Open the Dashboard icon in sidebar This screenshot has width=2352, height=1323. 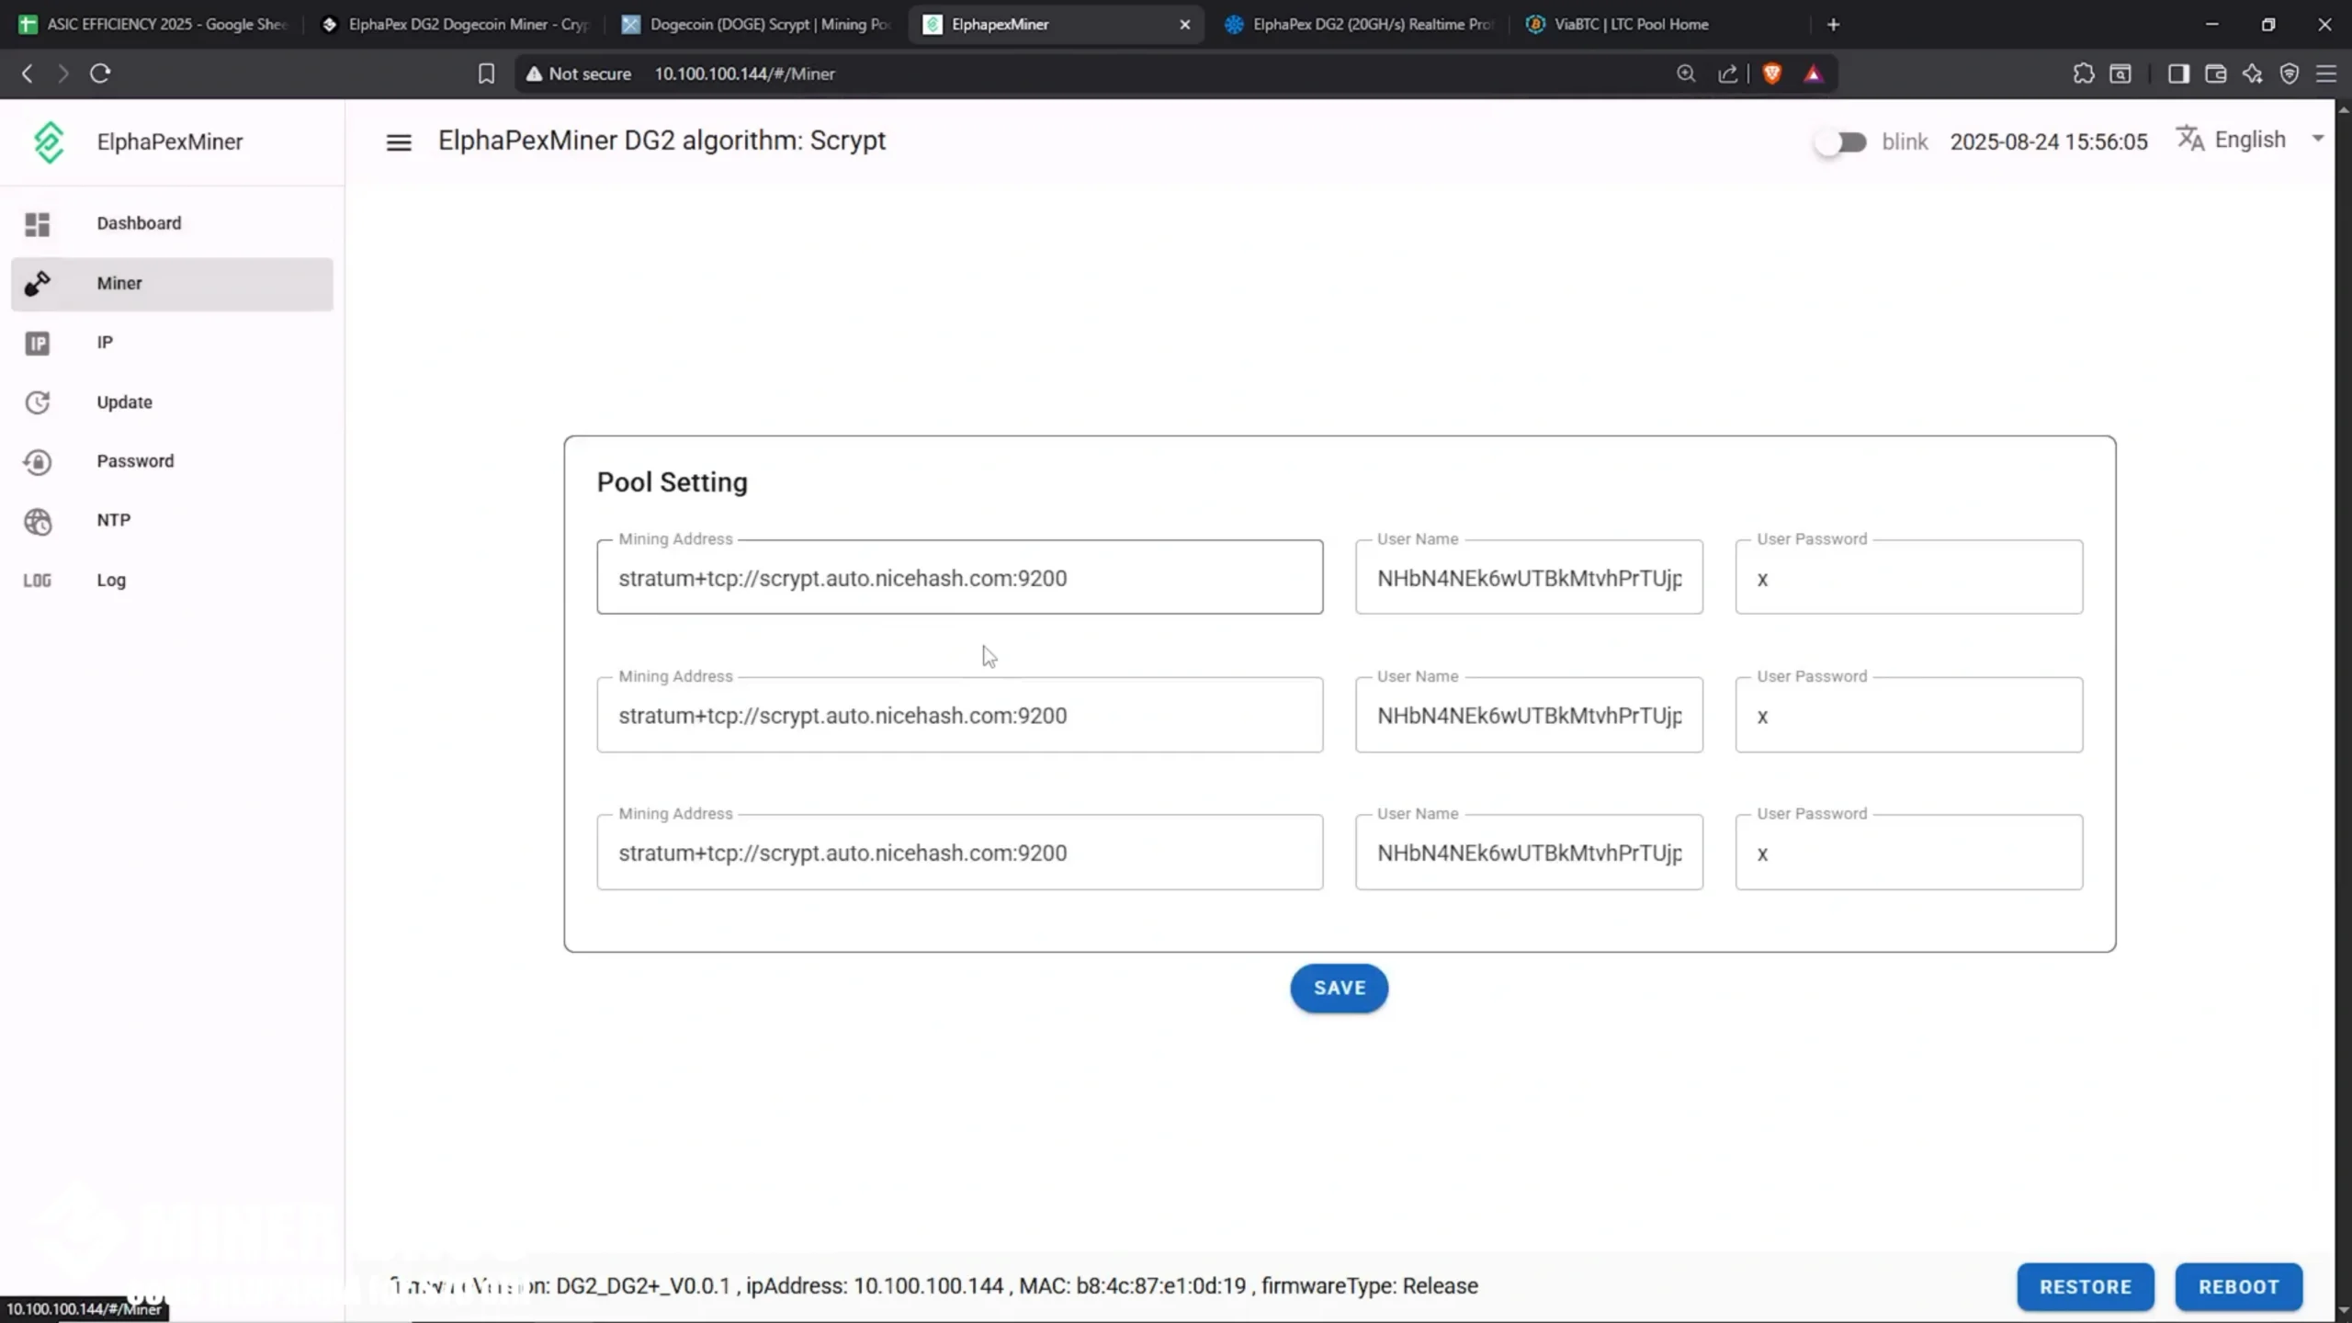(x=37, y=224)
